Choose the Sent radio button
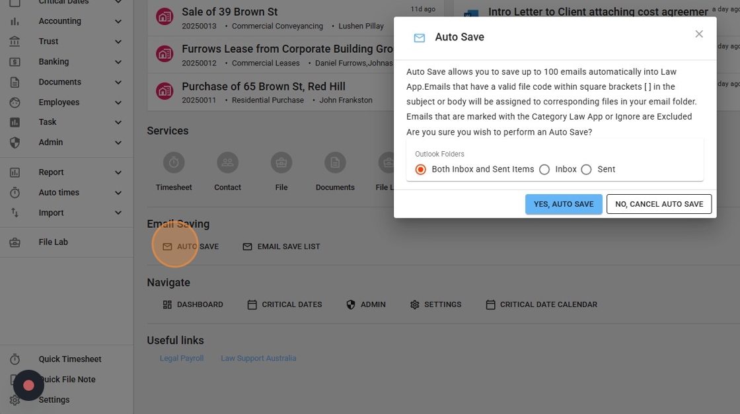Image resolution: width=740 pixels, height=414 pixels. pyautogui.click(x=586, y=170)
